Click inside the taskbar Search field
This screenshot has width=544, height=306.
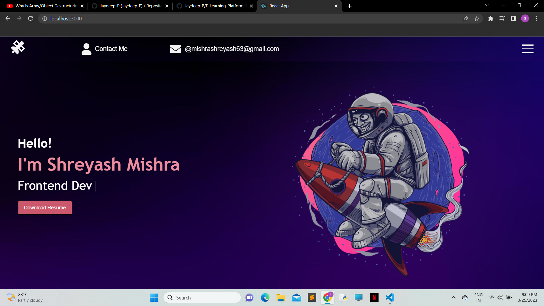click(202, 297)
